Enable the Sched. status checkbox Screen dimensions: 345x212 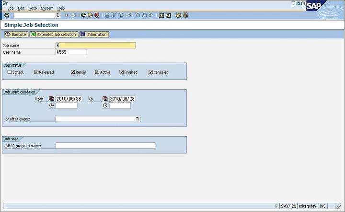(10, 72)
